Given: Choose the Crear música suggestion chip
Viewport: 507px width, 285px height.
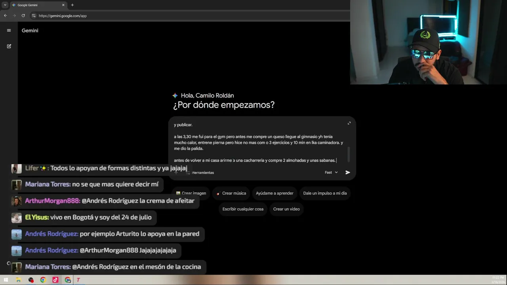Looking at the screenshot, I should (231, 193).
